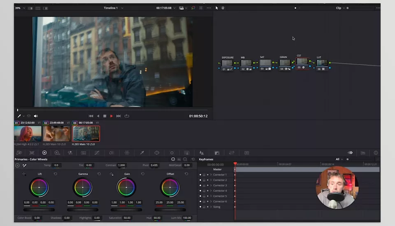This screenshot has width=395, height=226.
Task: Show the Scopes panel icon
Action: point(363,153)
